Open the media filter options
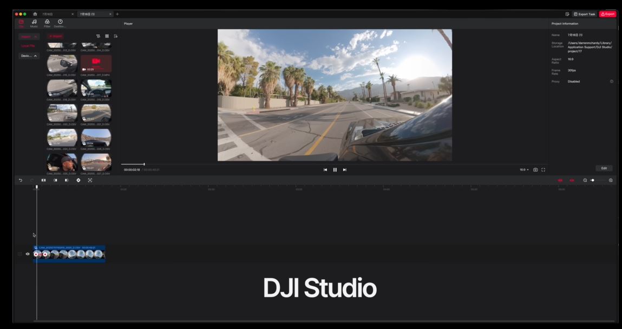 99,36
